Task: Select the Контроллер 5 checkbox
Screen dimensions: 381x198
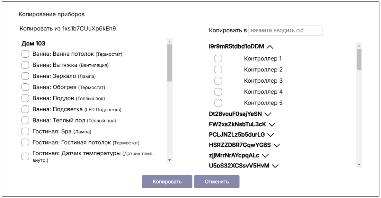Action: pyautogui.click(x=218, y=103)
